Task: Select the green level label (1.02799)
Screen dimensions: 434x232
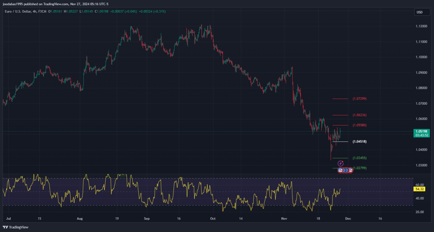Action: tap(359, 168)
